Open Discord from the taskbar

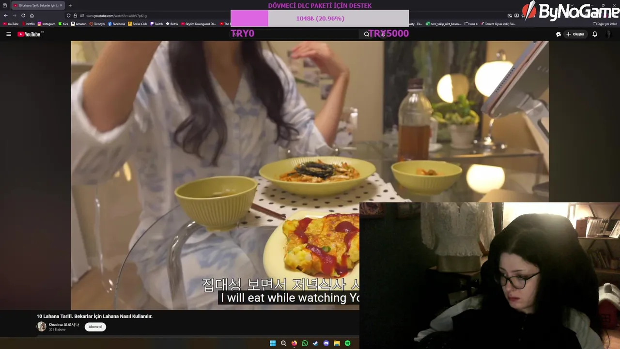pyautogui.click(x=326, y=343)
